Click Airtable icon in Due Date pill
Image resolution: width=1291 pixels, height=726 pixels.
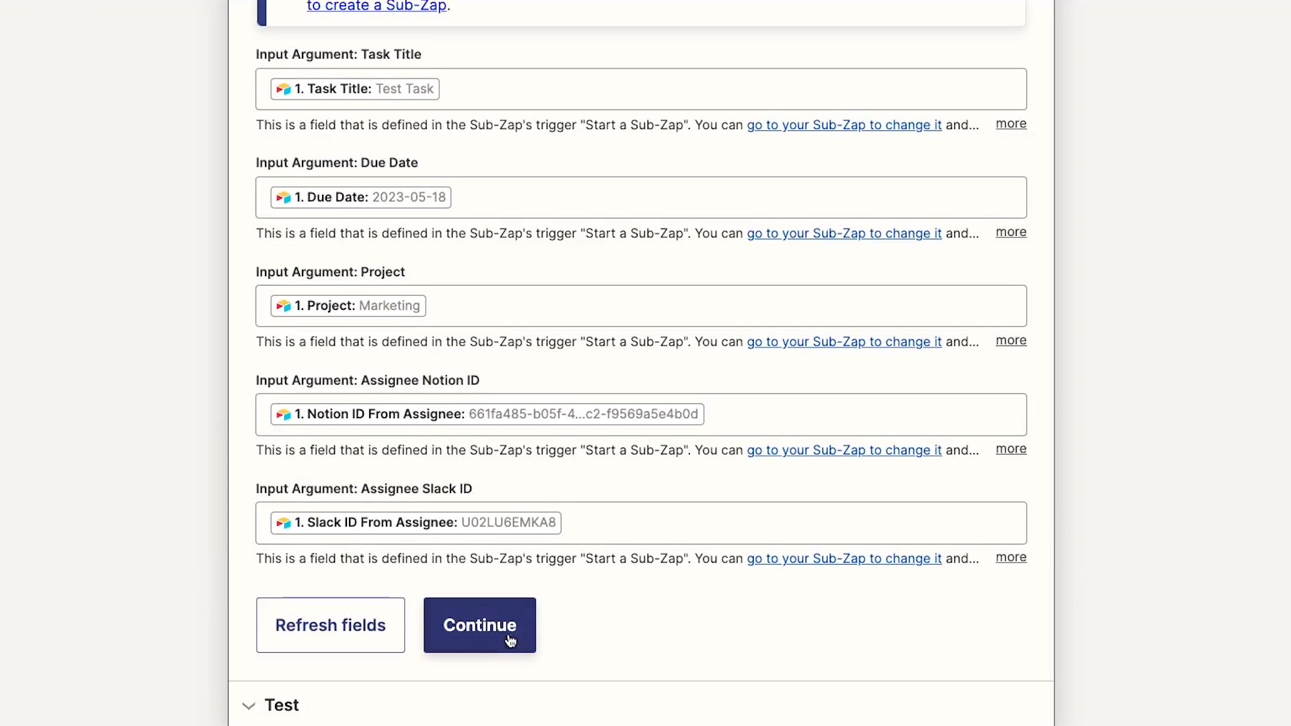[283, 197]
